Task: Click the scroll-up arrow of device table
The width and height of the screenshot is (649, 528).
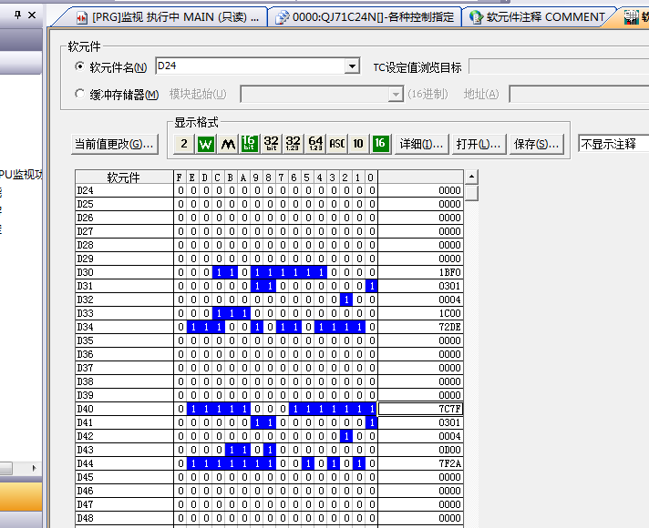Action: click(x=471, y=177)
